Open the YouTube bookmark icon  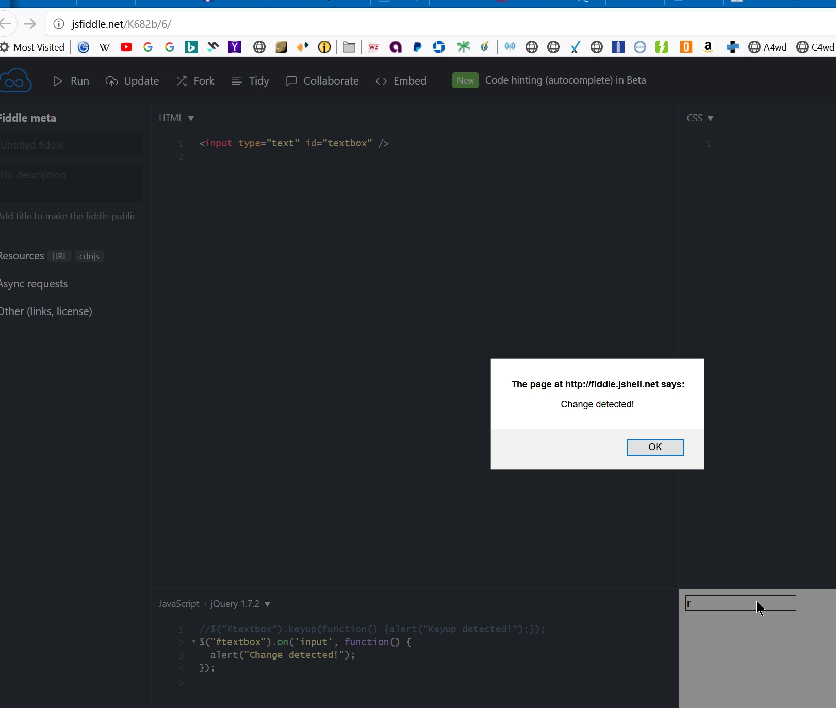pyautogui.click(x=126, y=47)
